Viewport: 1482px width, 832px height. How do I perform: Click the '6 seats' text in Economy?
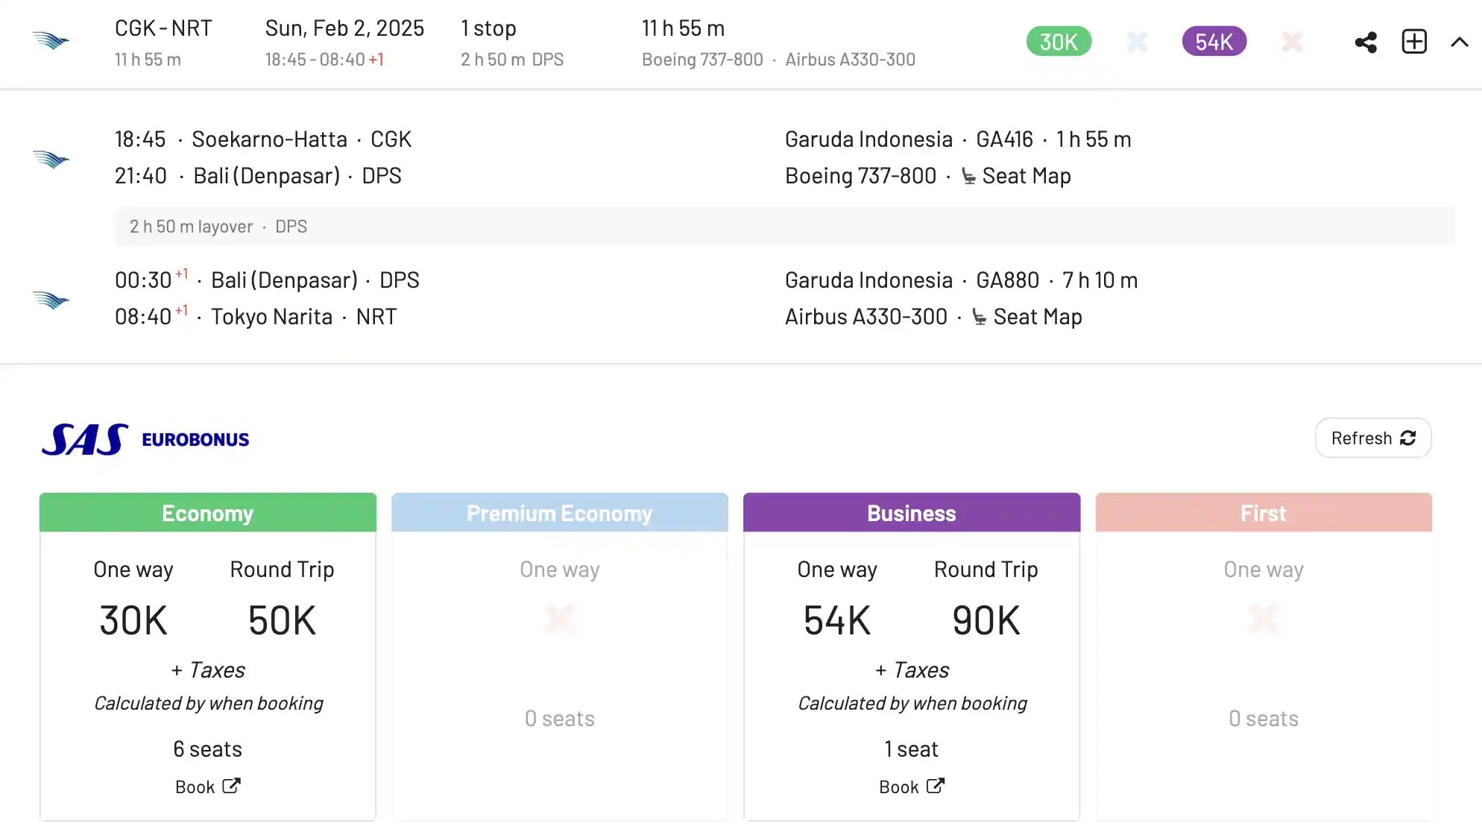pyautogui.click(x=208, y=749)
